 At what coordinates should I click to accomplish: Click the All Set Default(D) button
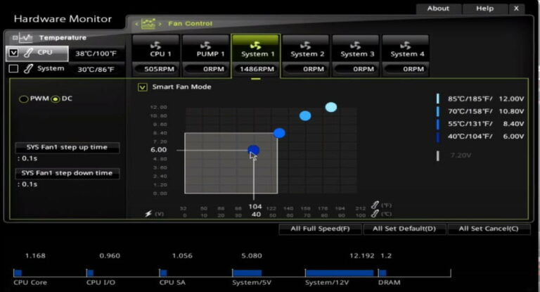(404, 229)
